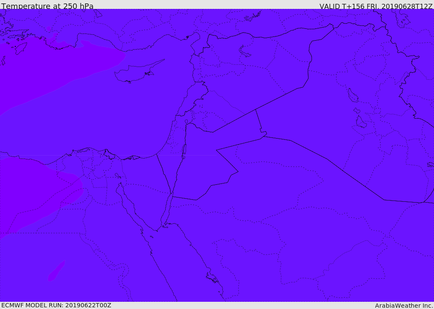The height and width of the screenshot is (309, 434).
Task: Click the ArabiaWeather Inc credit text
Action: pos(404,306)
